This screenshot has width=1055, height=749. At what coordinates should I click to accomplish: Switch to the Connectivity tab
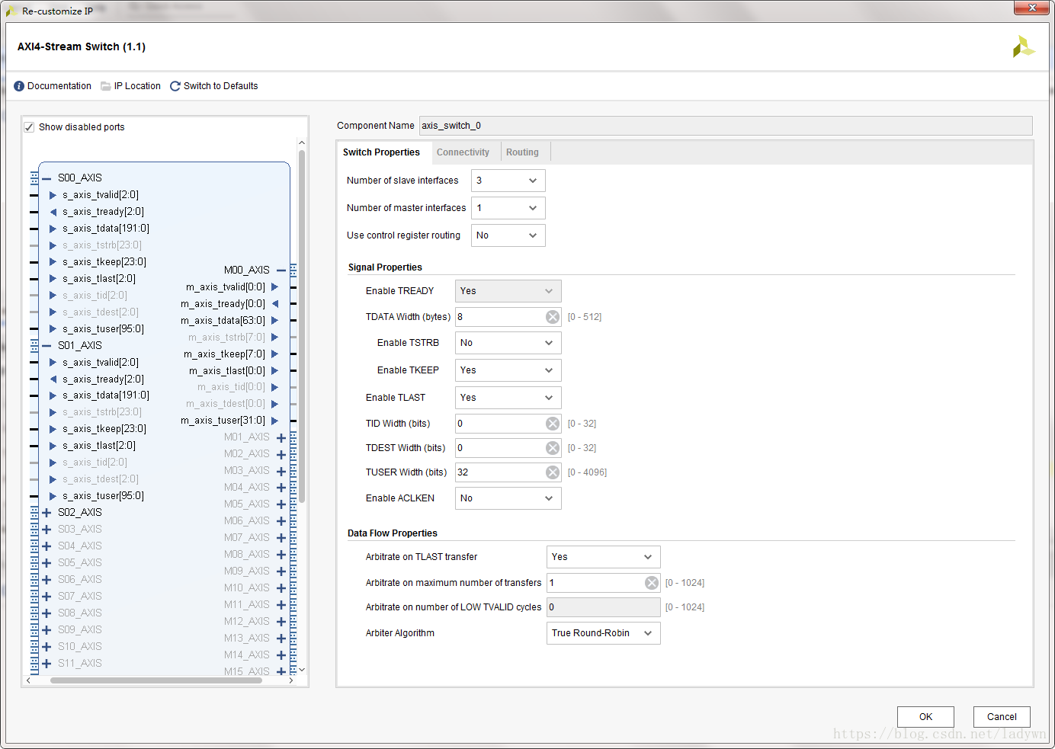click(463, 152)
